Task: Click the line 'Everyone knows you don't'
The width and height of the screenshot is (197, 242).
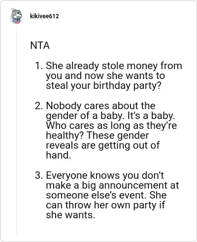Action: tap(105, 175)
